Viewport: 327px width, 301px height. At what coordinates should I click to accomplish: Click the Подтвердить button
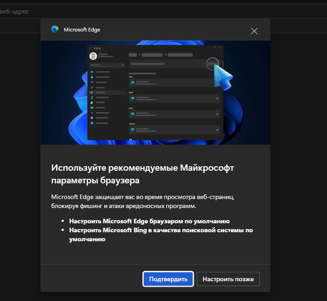[168, 279]
